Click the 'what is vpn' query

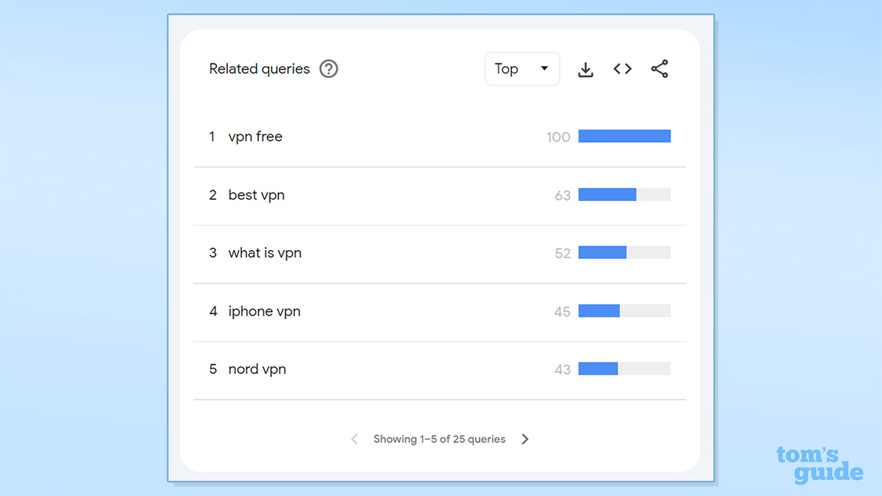click(x=265, y=253)
